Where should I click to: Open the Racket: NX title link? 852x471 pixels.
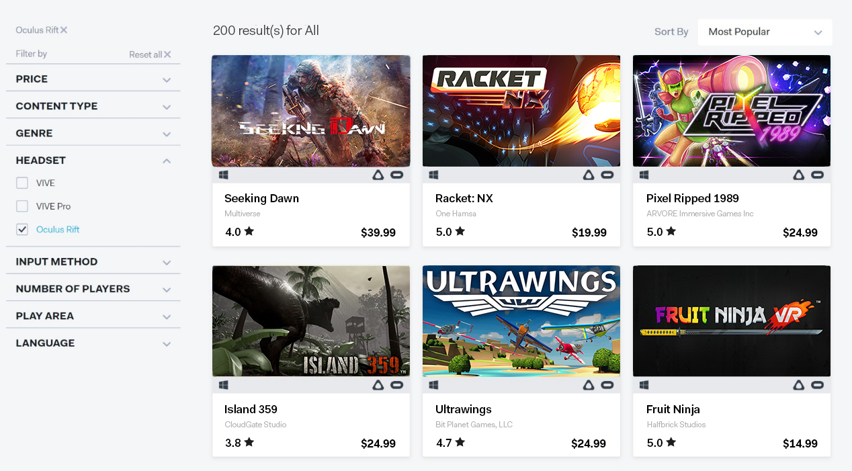[464, 198]
